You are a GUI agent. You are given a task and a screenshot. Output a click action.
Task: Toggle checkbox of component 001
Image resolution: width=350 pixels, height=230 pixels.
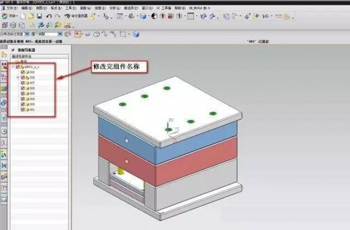[23, 109]
